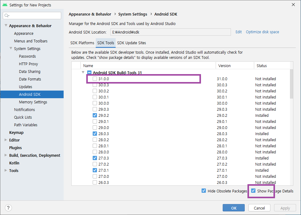Click the search magnifier icon in settings sidebar
The height and width of the screenshot is (215, 301).
pyautogui.click(x=7, y=15)
